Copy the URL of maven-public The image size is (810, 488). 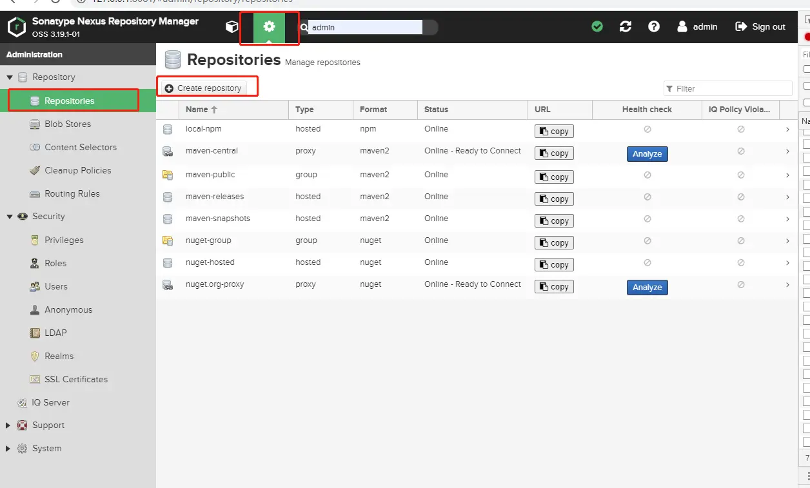click(x=554, y=177)
